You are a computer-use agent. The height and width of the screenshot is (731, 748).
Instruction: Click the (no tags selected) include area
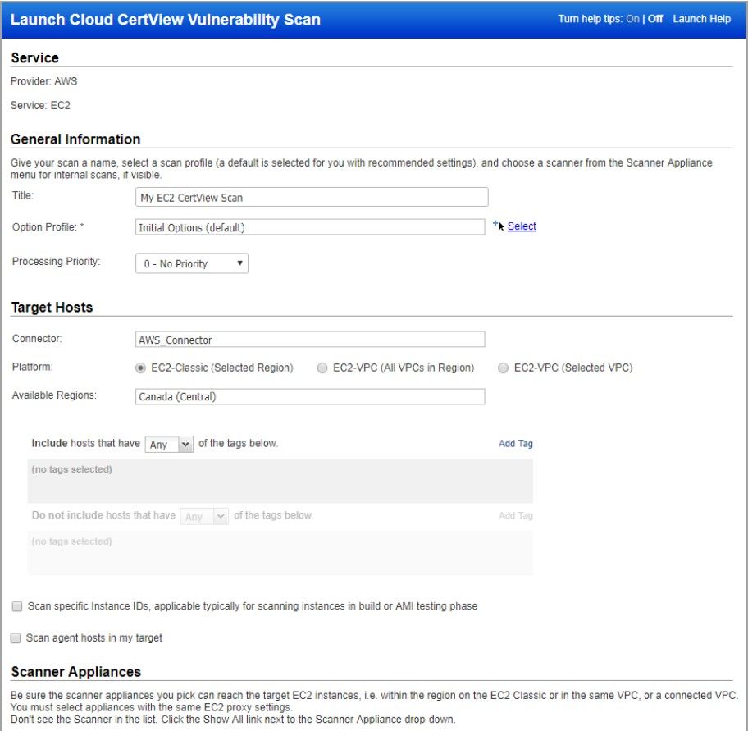pyautogui.click(x=280, y=476)
